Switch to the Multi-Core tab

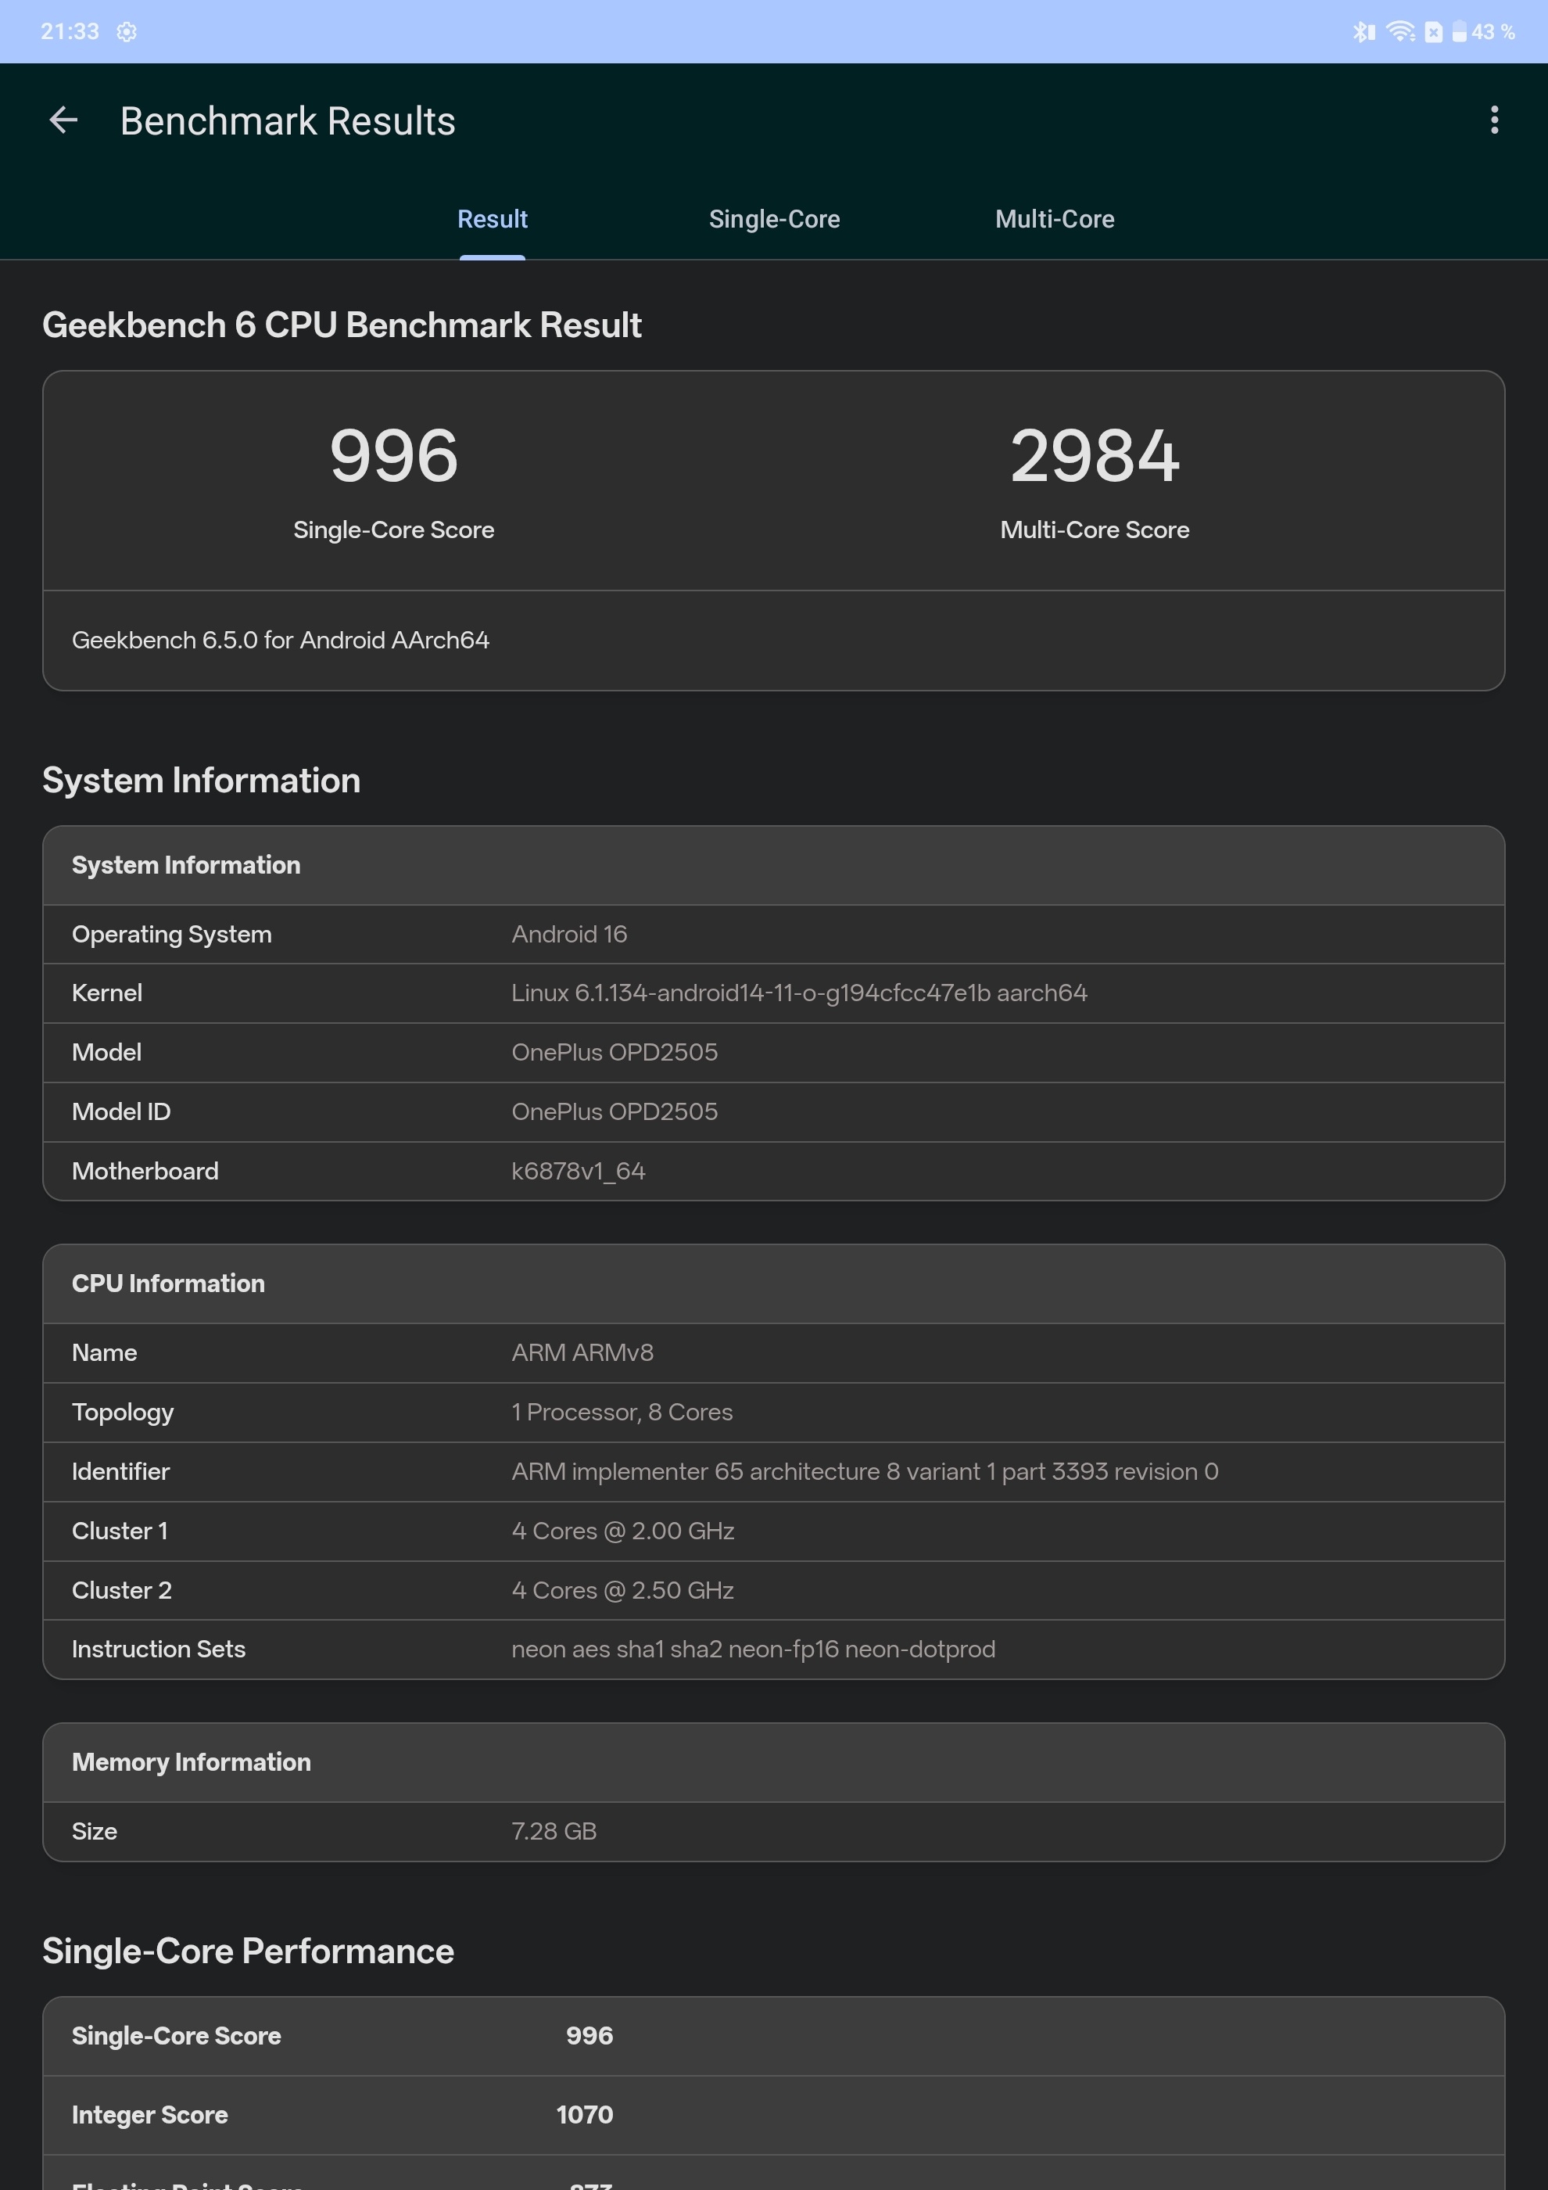click(x=1054, y=218)
